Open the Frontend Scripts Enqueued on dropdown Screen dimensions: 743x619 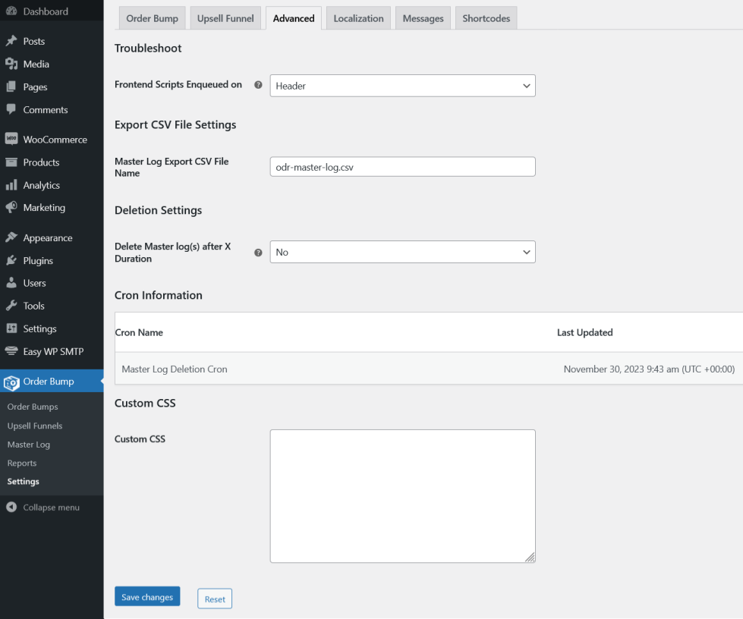click(x=402, y=86)
